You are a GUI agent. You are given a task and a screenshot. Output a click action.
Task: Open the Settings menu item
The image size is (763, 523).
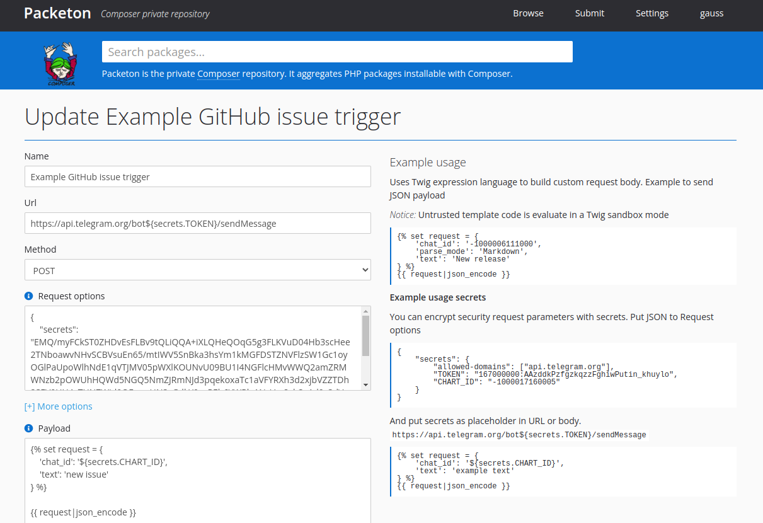coord(651,13)
